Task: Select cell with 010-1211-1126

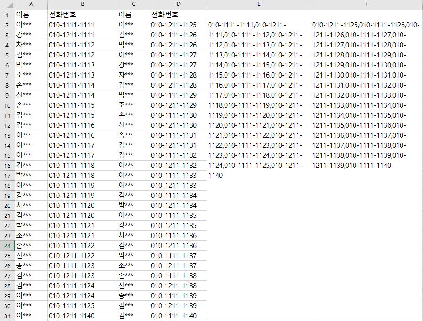Action: coord(178,45)
